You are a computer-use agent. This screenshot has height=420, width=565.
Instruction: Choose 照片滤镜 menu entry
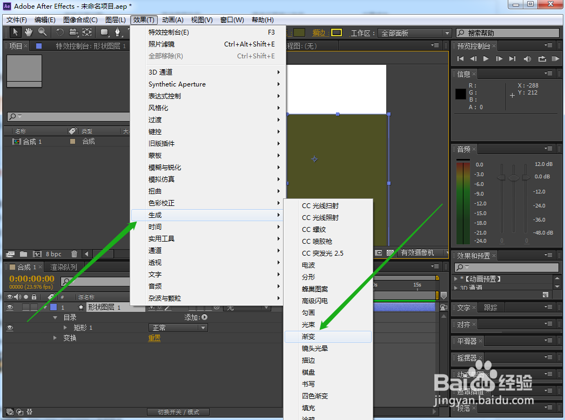pos(208,44)
